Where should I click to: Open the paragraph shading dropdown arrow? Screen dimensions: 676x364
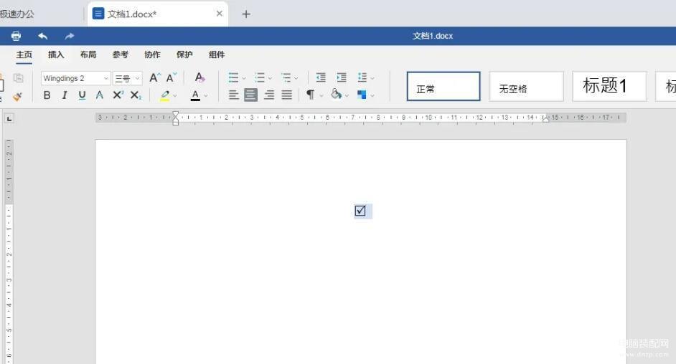point(347,95)
